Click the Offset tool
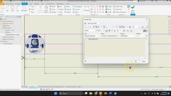171x96 pixels. tap(68, 12)
